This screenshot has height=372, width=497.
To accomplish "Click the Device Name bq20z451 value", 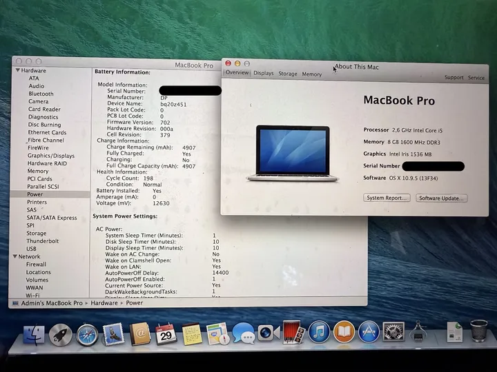I will point(173,104).
